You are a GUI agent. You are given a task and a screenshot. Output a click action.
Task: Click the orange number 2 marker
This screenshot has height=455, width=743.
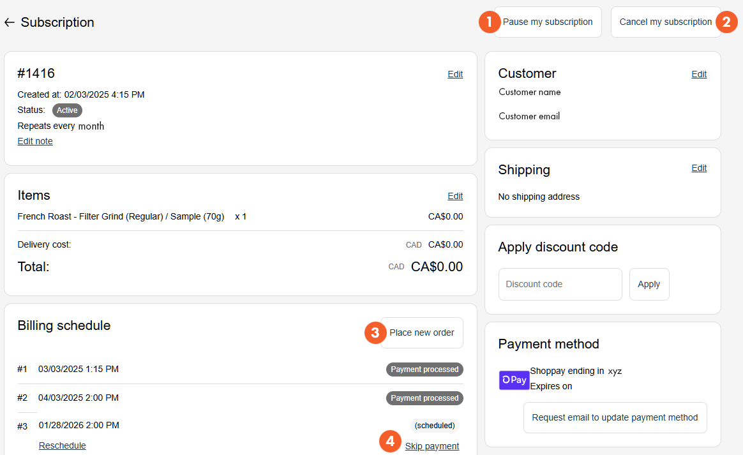tap(726, 22)
